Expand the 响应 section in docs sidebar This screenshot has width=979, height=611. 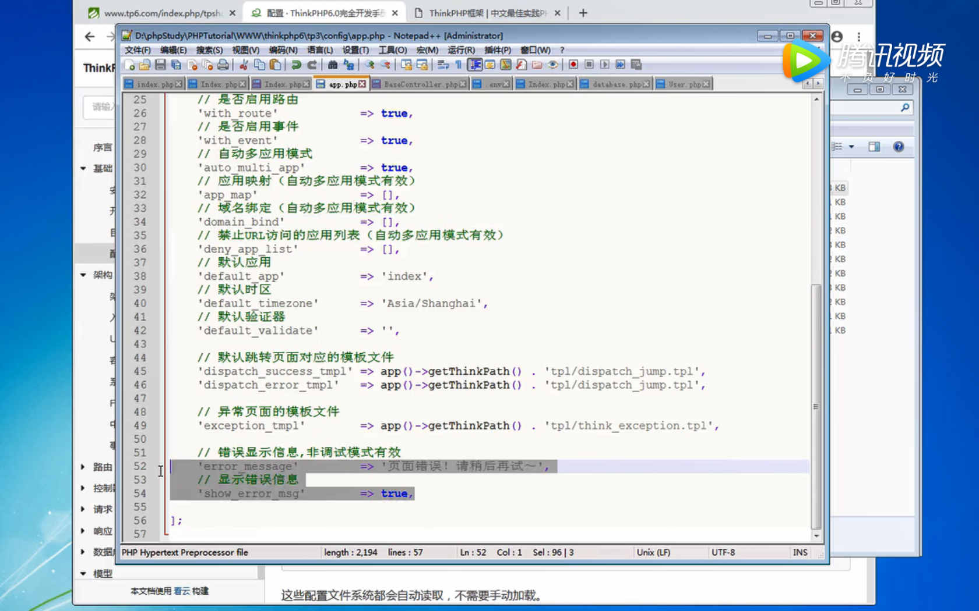tap(83, 531)
